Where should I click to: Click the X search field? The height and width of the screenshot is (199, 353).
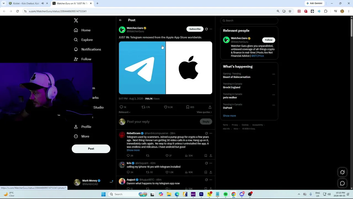click(x=249, y=20)
